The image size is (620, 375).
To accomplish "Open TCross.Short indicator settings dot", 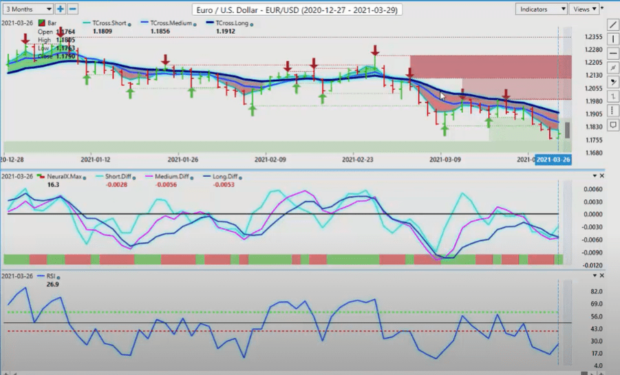I will pos(129,24).
